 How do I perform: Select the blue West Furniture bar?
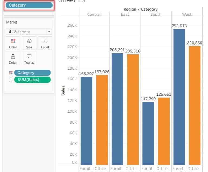[x=179, y=97]
